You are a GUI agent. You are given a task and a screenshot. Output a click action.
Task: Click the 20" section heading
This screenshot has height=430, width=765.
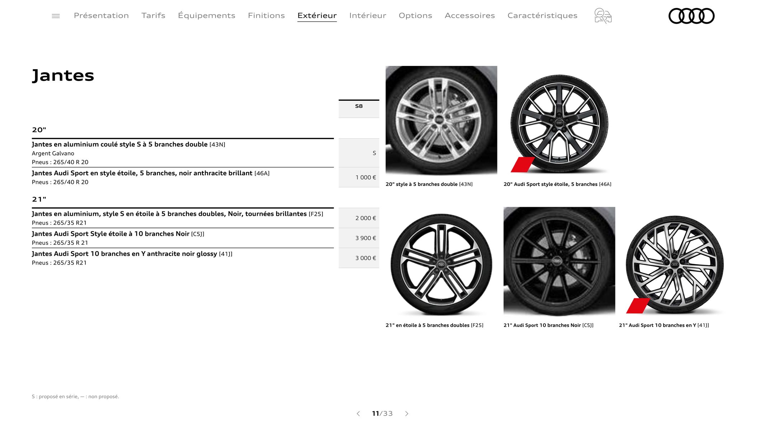pos(39,130)
